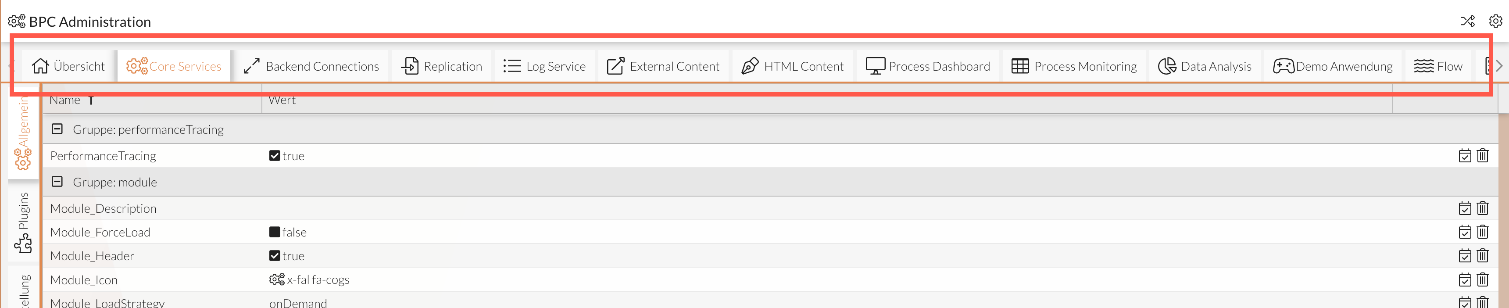Click the edit icon for PerformanceTracing

pos(1465,156)
